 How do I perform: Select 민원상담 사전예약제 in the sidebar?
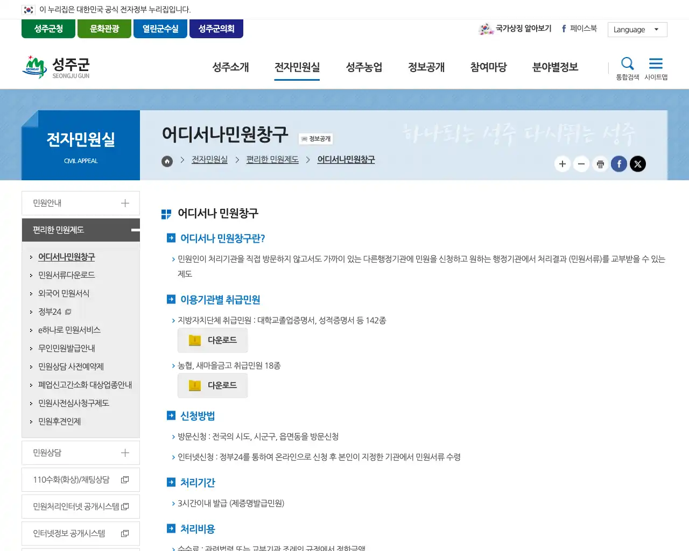click(71, 366)
